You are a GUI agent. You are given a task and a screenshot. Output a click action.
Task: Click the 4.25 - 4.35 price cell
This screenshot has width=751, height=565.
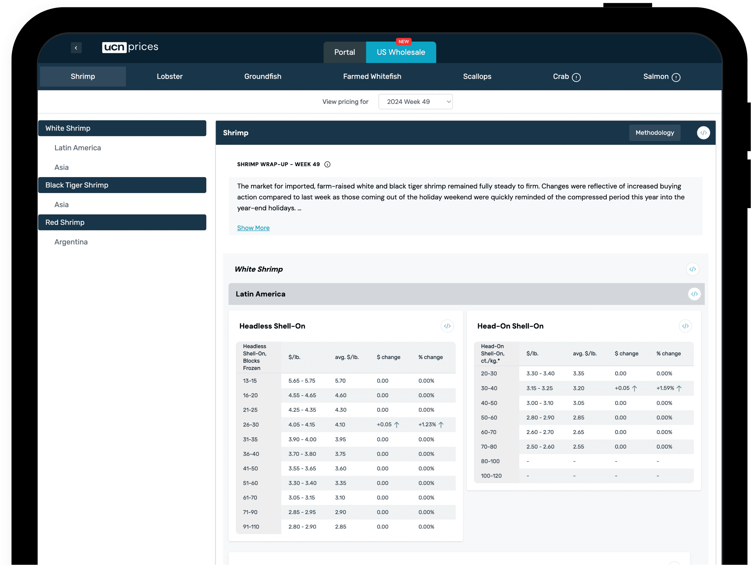[302, 410]
